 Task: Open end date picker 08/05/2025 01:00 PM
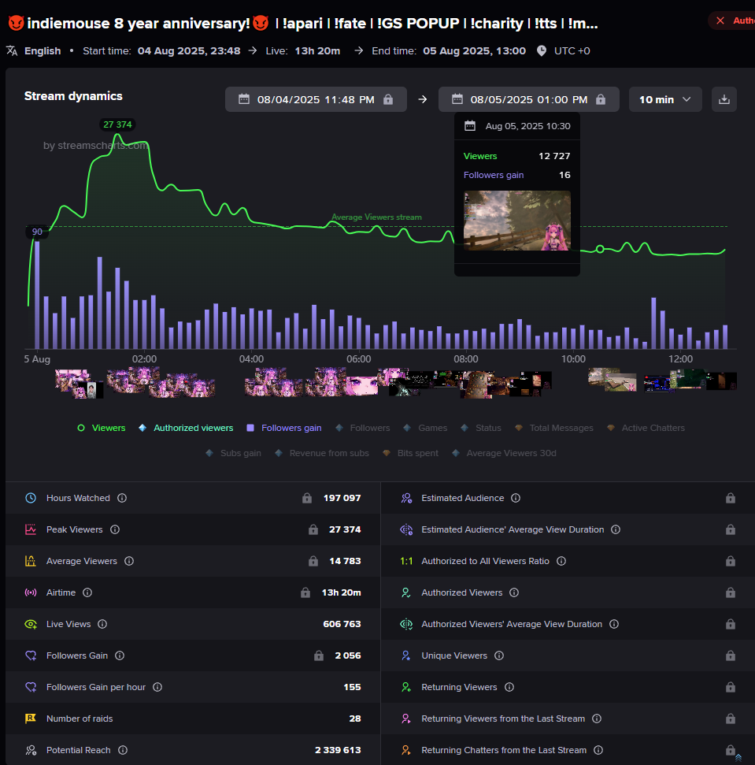pos(529,99)
